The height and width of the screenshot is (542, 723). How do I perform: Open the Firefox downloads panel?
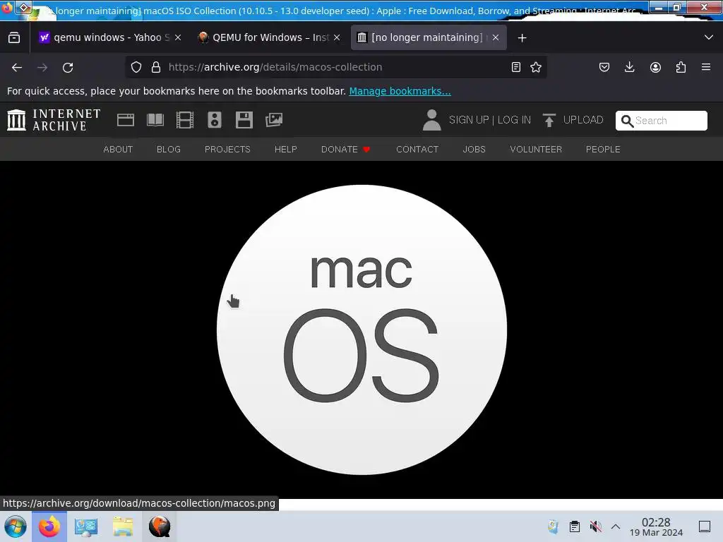click(x=629, y=67)
